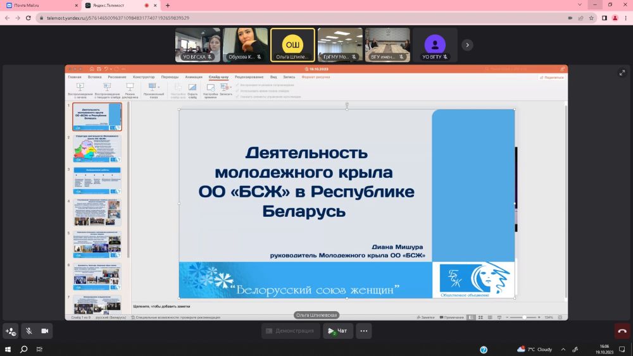The height and width of the screenshot is (356, 633).
Task: Open the Вставка ribbon tab
Action: (95, 77)
